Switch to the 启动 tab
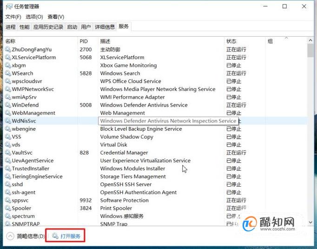The width and height of the screenshot is (317, 249). coord(72,27)
